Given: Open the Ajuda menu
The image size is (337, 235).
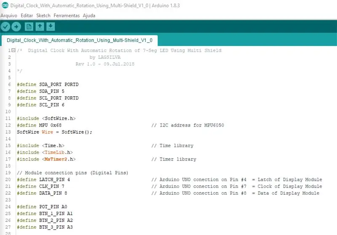Looking at the screenshot, I should (89, 16).
